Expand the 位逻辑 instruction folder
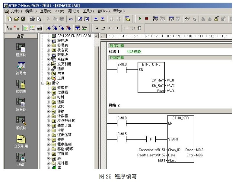The height and width of the screenshot is (183, 236). coord(48,92)
